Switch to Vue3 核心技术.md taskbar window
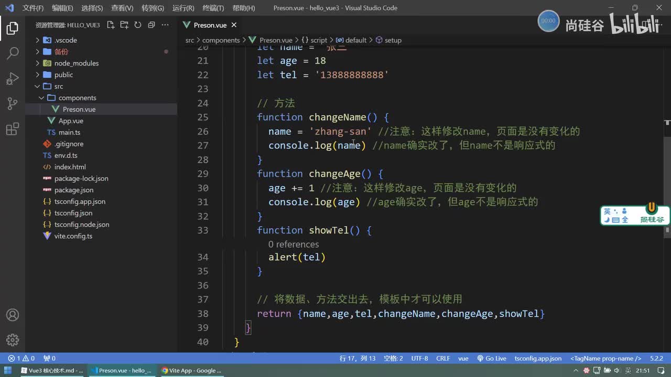This screenshot has width=671, height=377. (x=52, y=370)
